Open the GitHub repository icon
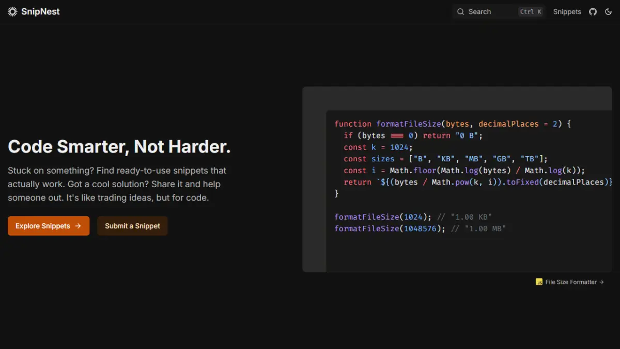The width and height of the screenshot is (620, 349). pos(593,11)
